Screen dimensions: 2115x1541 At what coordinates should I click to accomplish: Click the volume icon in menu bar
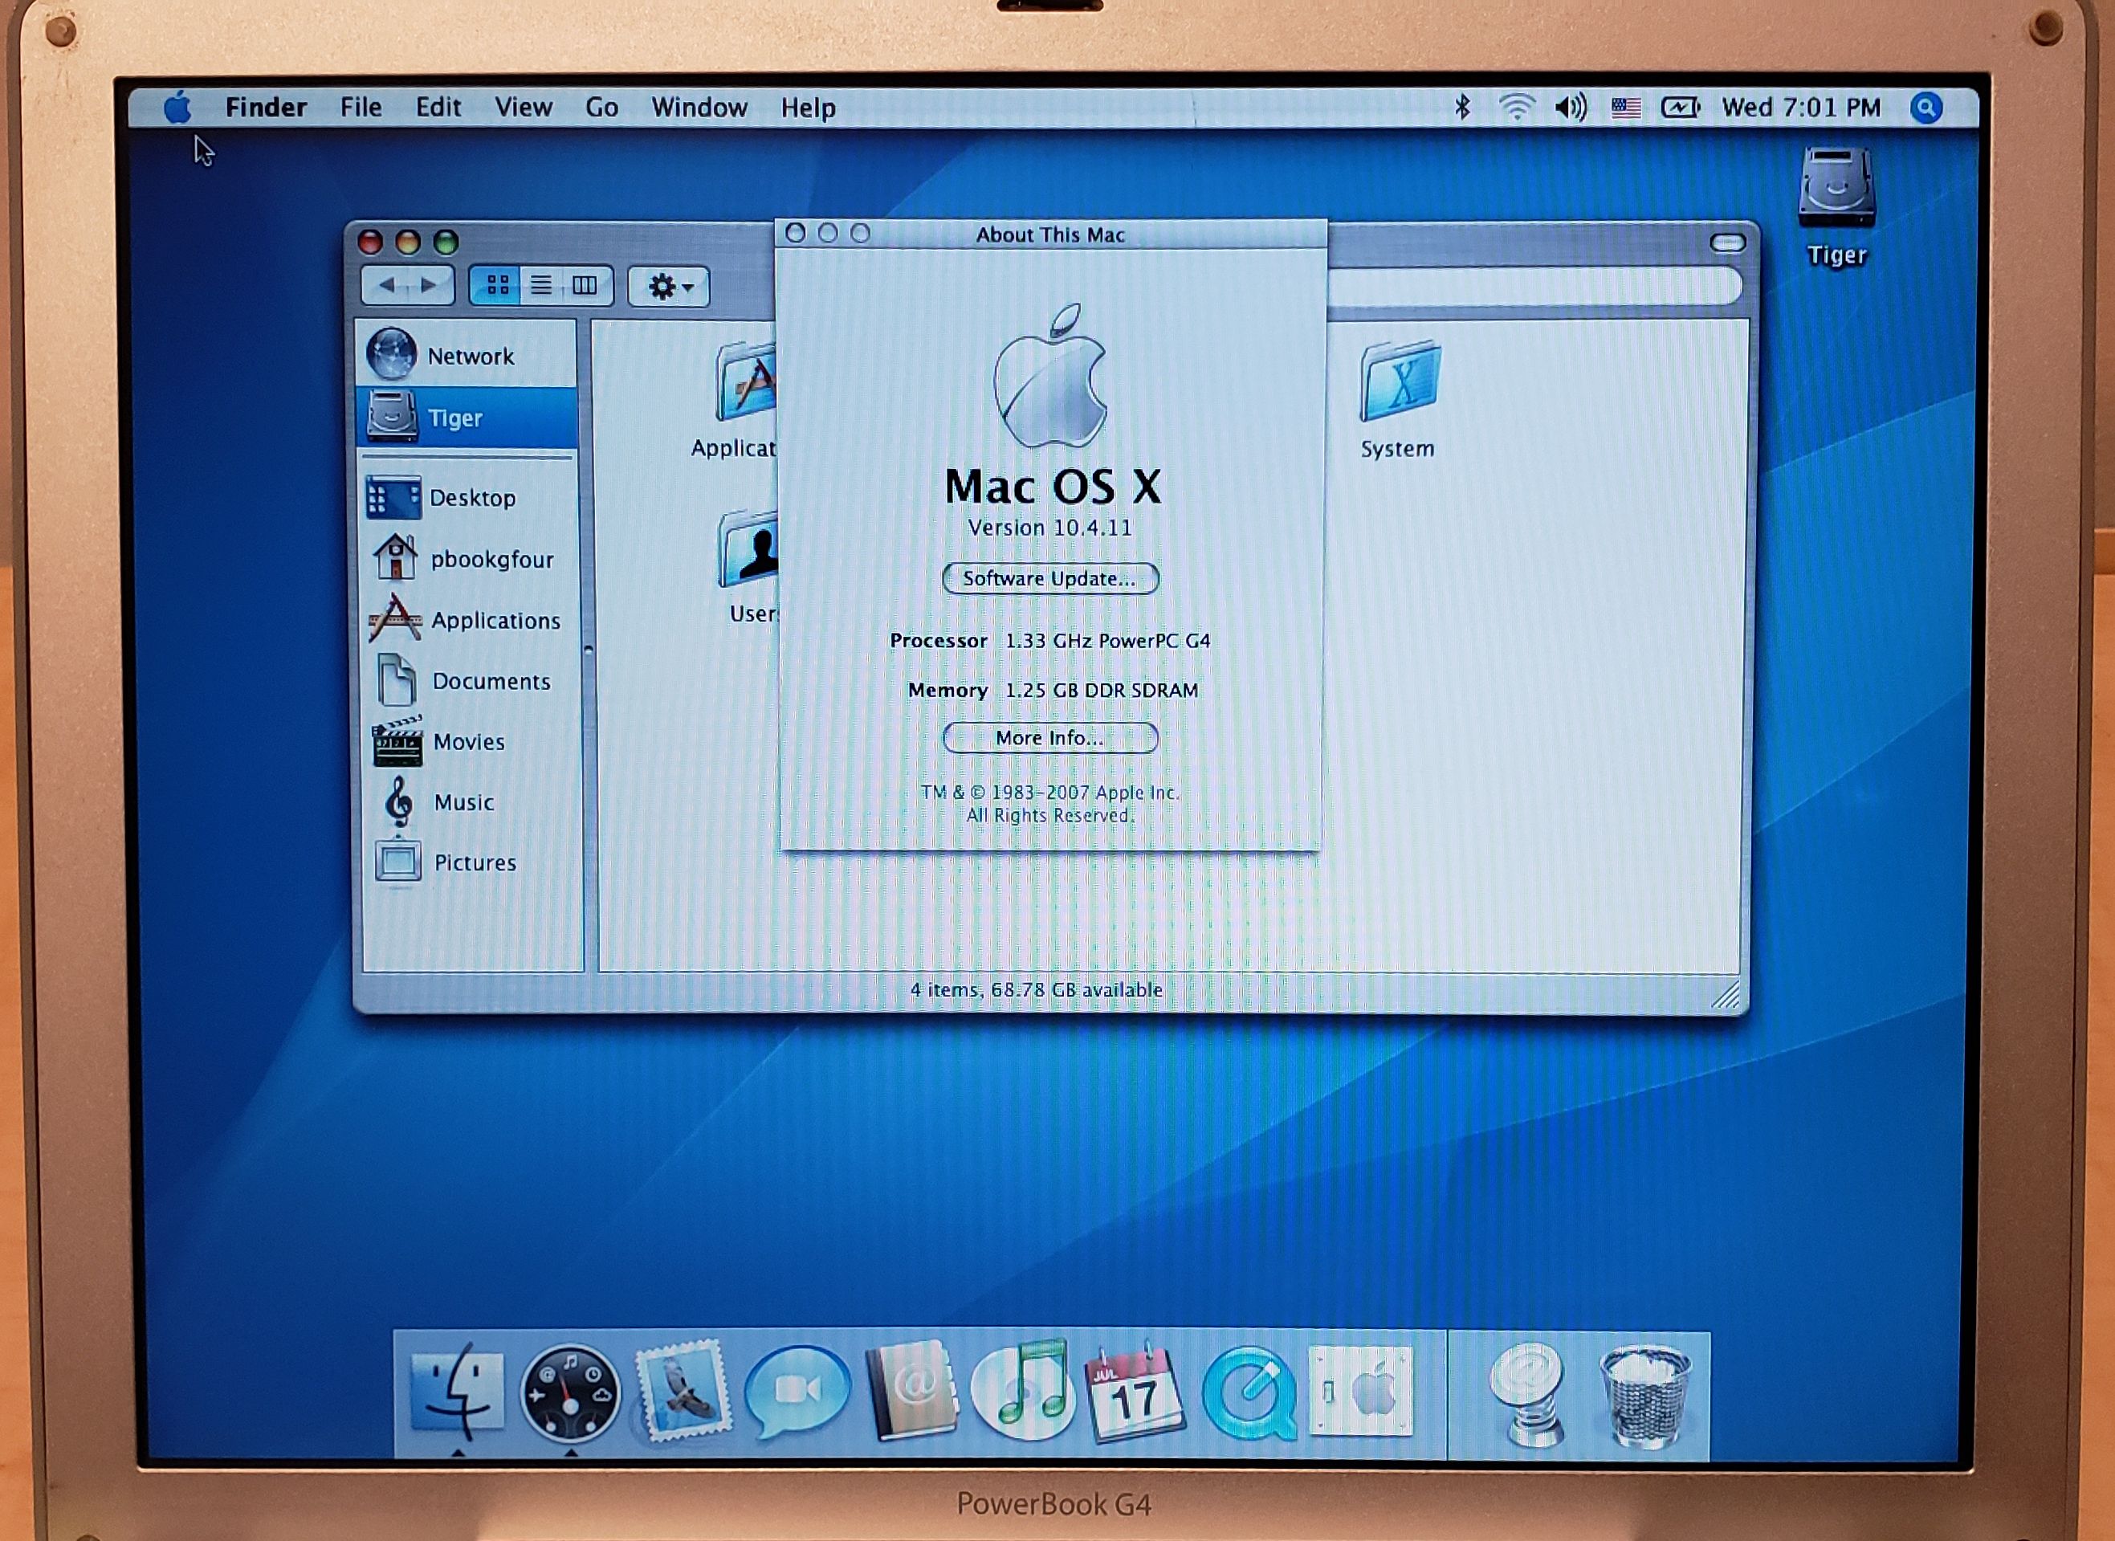pyautogui.click(x=1571, y=108)
